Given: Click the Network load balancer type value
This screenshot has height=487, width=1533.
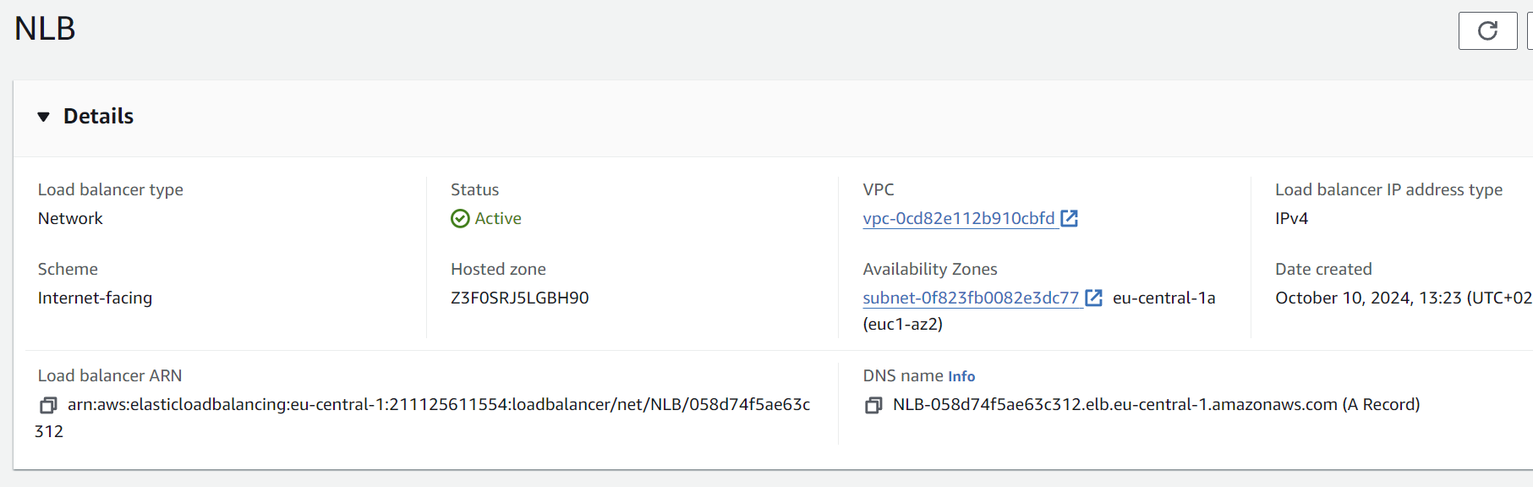Looking at the screenshot, I should 70,219.
